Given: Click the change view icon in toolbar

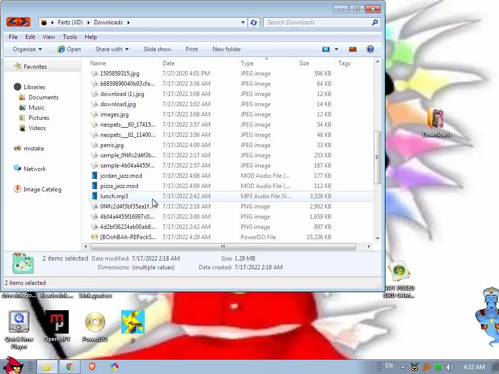Looking at the screenshot, I should pyautogui.click(x=326, y=49).
